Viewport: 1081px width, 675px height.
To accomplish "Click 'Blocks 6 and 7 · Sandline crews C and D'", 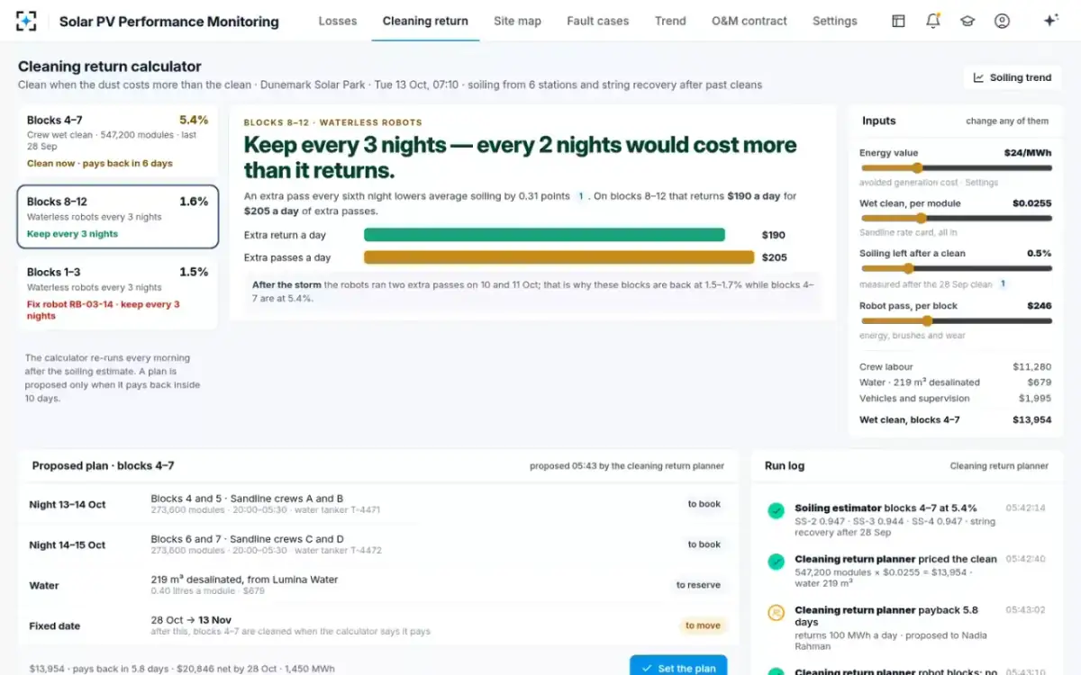I will (x=246, y=539).
